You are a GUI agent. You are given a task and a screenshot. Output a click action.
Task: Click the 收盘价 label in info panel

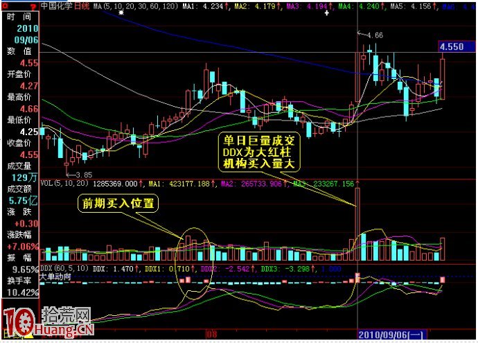tap(19, 143)
